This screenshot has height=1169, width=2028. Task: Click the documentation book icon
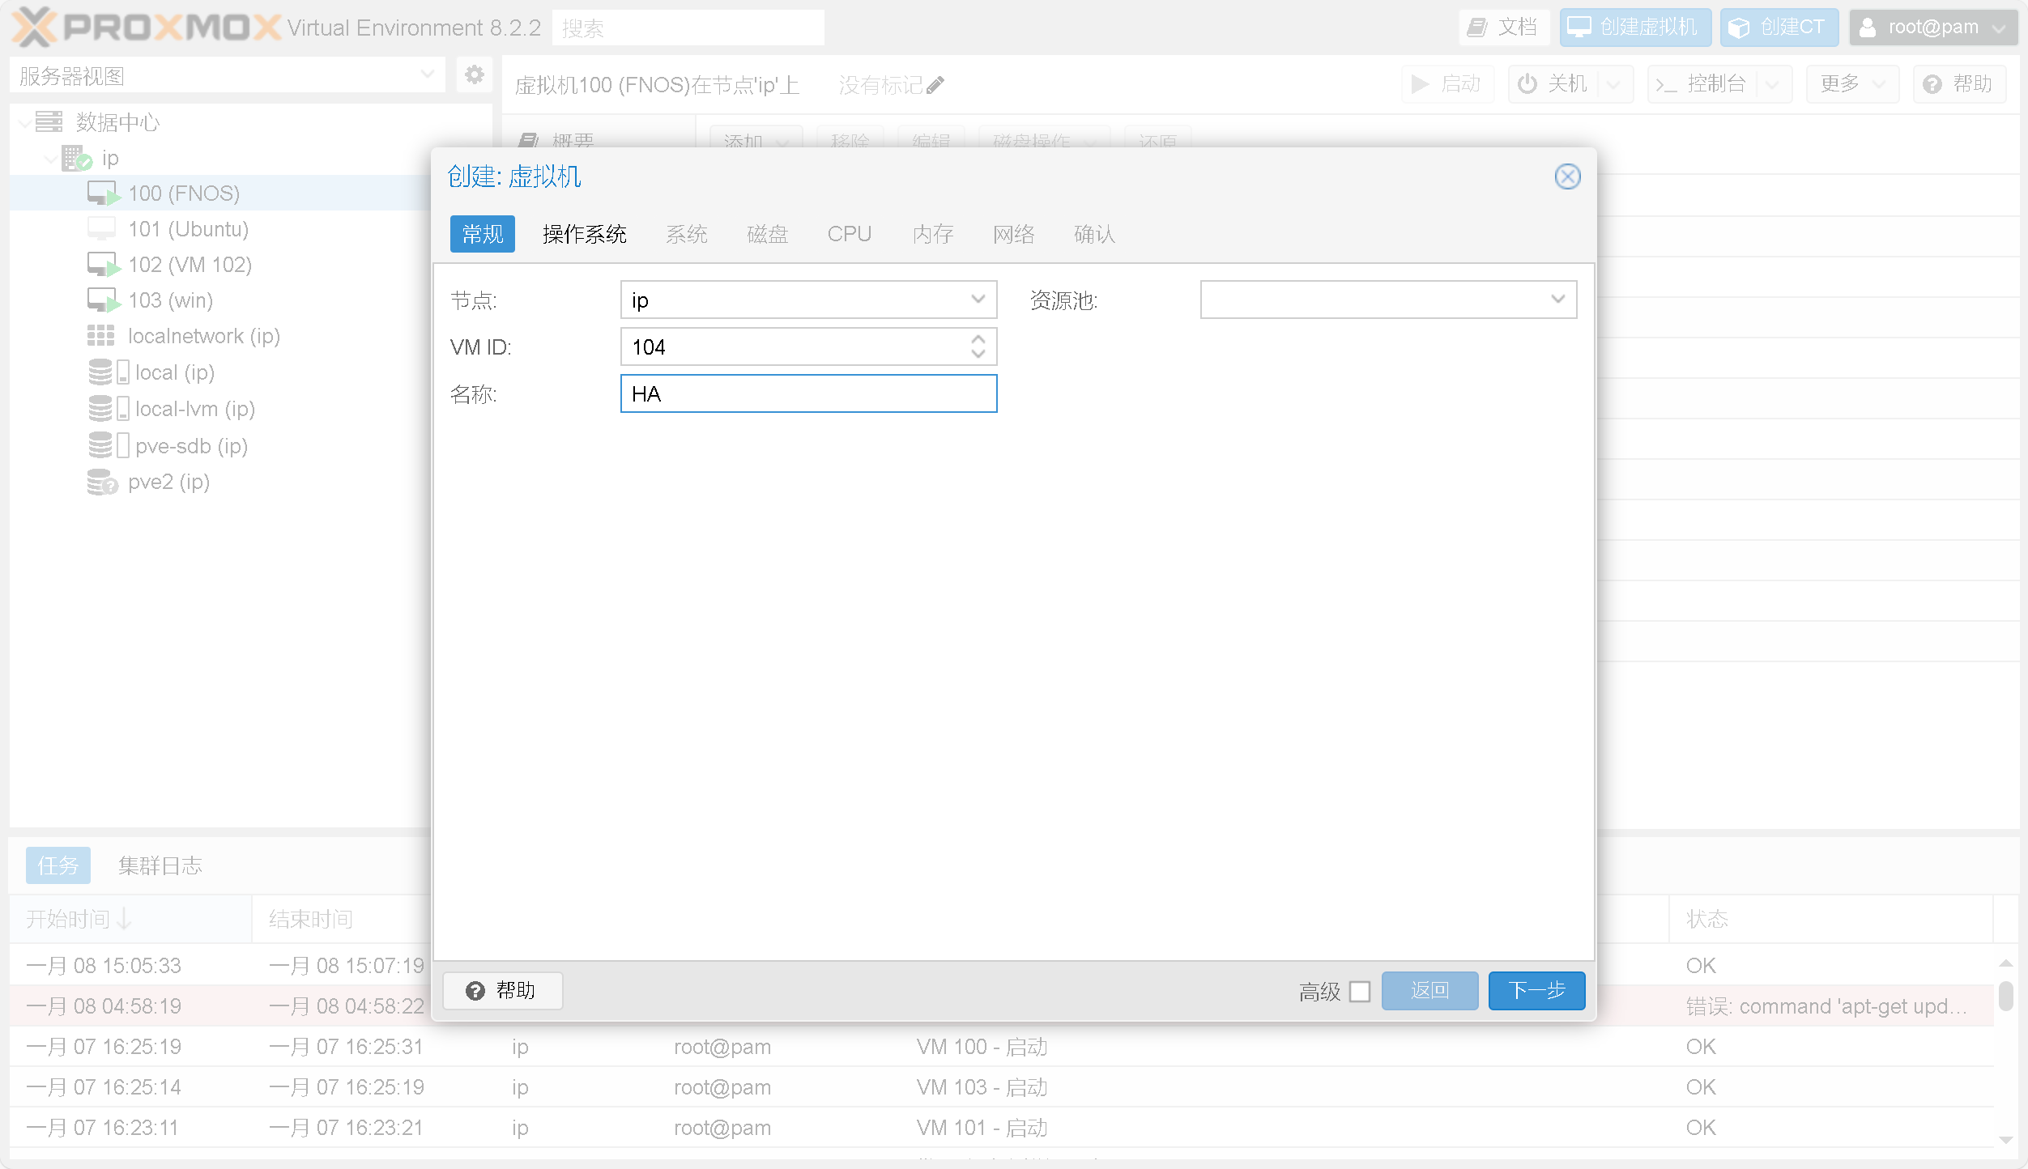pyautogui.click(x=1477, y=28)
